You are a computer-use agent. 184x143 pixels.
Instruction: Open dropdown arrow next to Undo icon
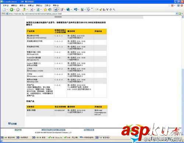pos(78,10)
